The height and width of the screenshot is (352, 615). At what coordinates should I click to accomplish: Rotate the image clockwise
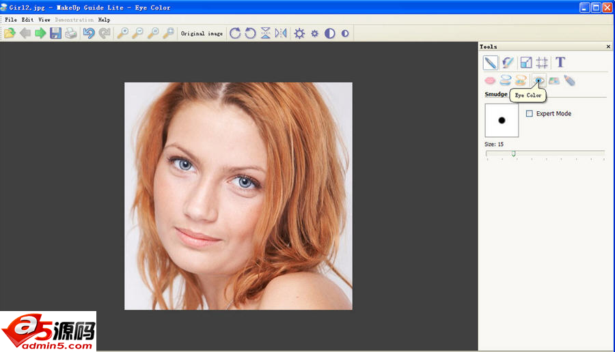(x=235, y=33)
